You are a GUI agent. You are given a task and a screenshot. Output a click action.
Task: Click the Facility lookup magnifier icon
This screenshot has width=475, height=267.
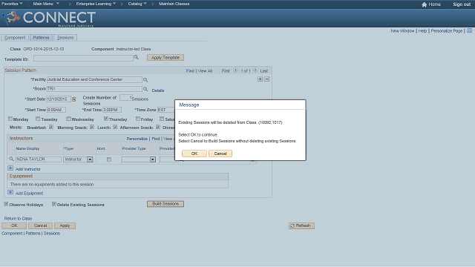point(145,80)
